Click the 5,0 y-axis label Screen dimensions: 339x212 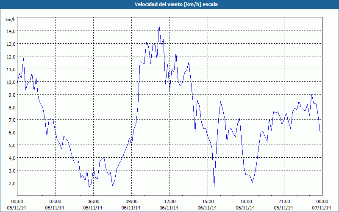coord(12,145)
